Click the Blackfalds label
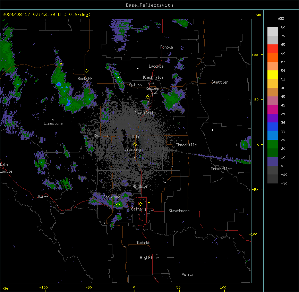299x292 pixels. 153,77
